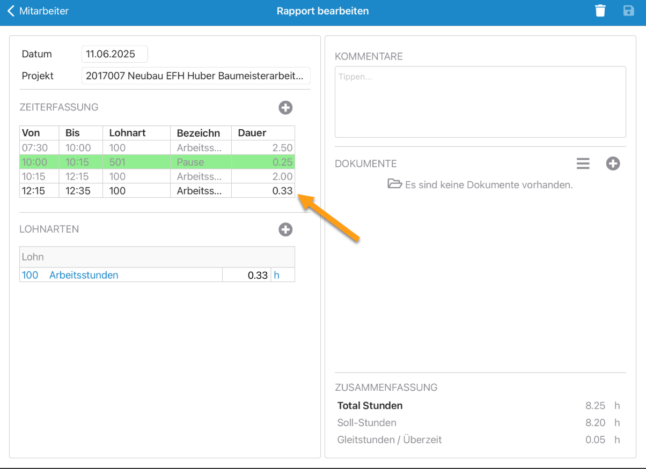The width and height of the screenshot is (646, 469).
Task: Click the Lohnart column header
Action: (127, 133)
